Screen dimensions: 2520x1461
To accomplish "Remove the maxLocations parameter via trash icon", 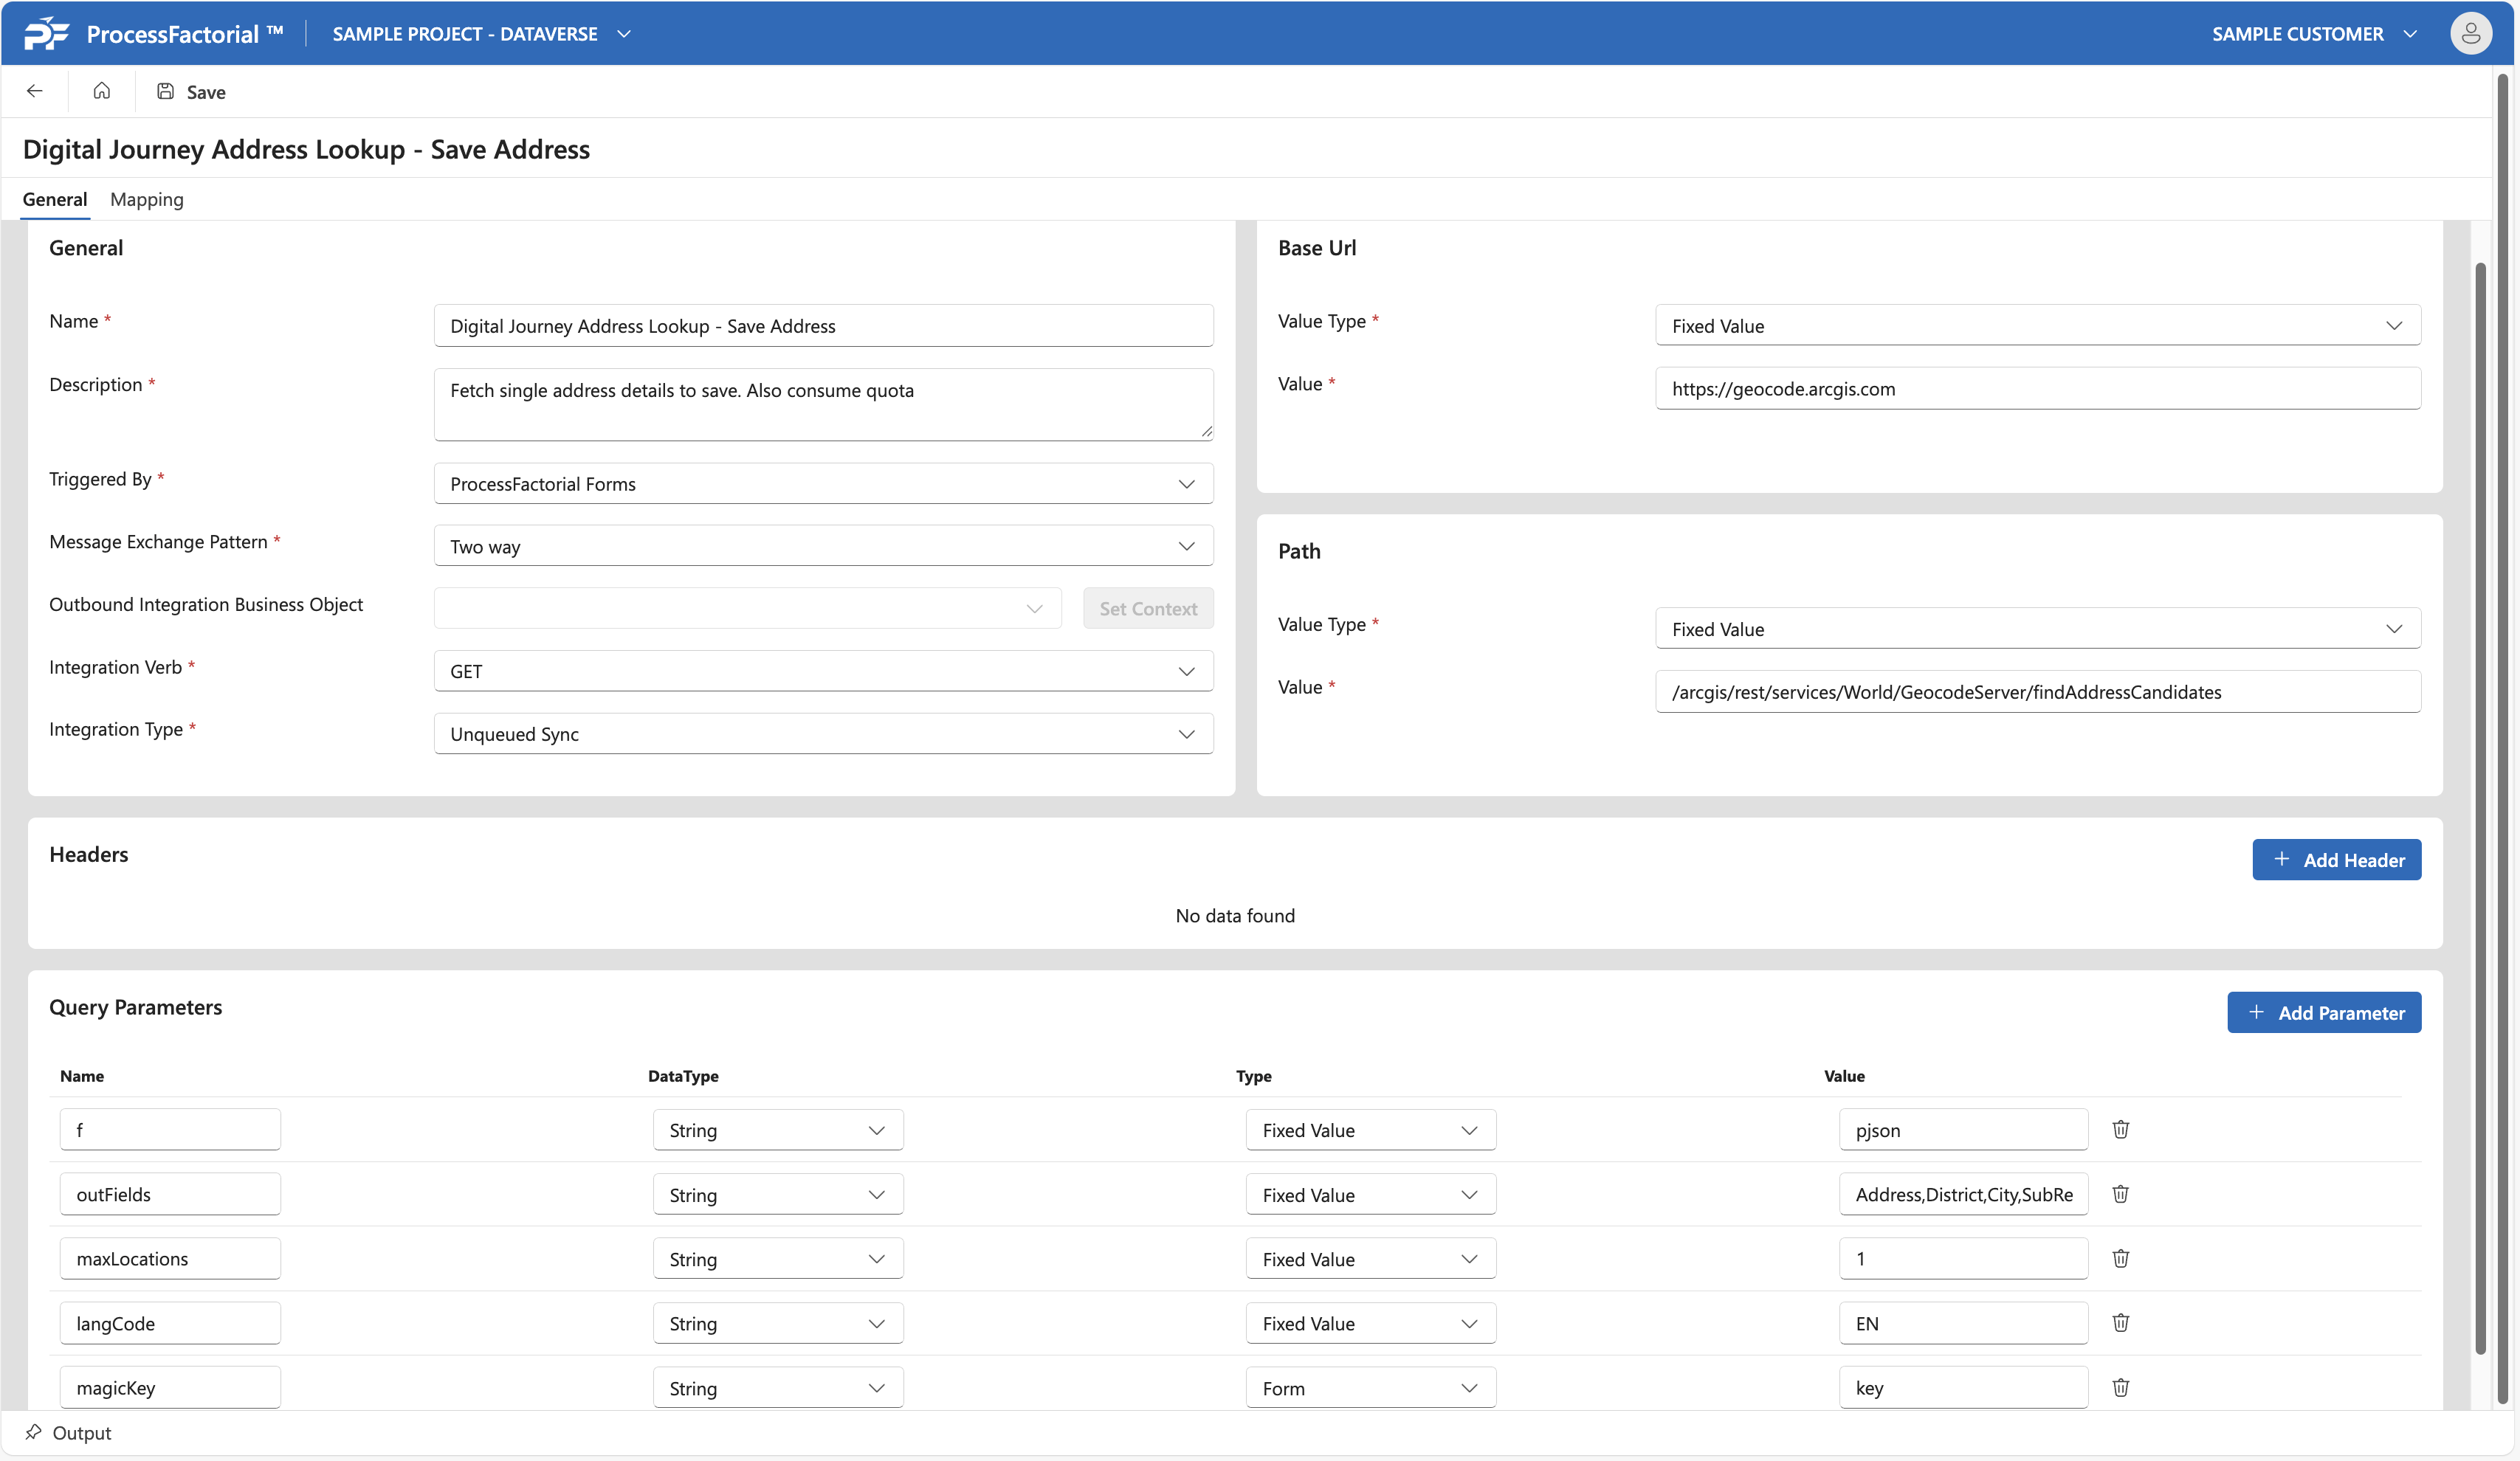I will pos(2120,1258).
